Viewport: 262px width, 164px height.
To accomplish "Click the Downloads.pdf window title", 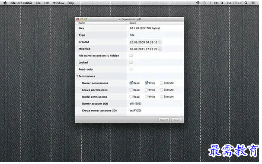I will [131, 19].
